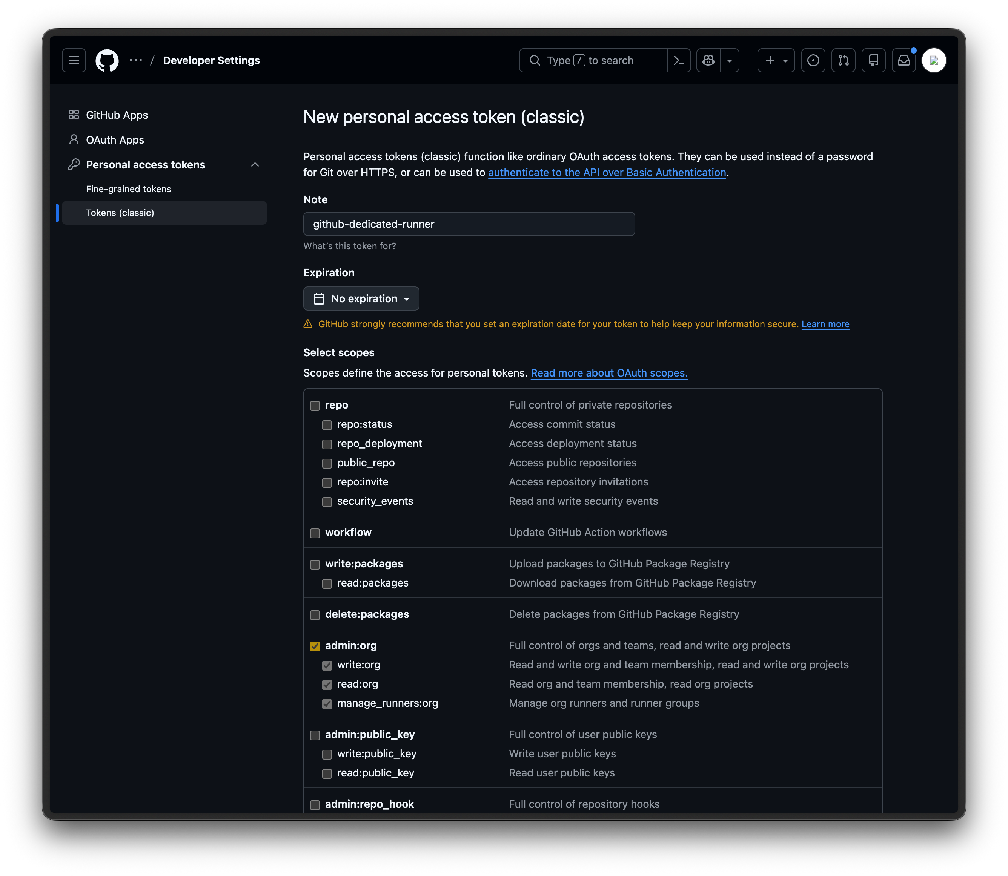The width and height of the screenshot is (1008, 876).
Task: Click 'Update GitHub Action workflows' text
Action: [x=588, y=532]
